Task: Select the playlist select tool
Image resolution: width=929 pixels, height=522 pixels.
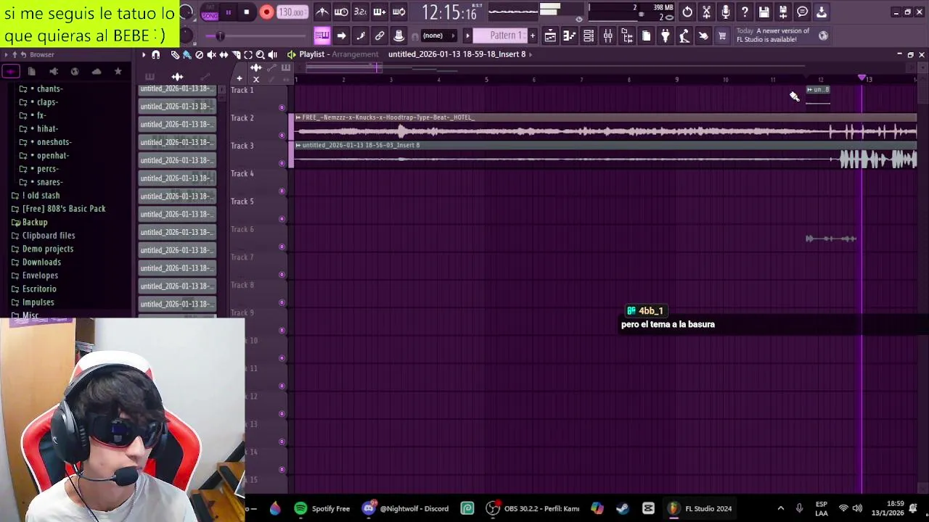Action: [x=248, y=54]
